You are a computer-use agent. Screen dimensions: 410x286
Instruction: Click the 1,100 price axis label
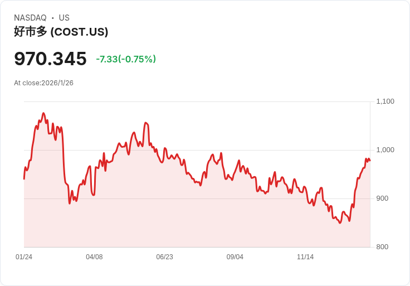(385, 101)
